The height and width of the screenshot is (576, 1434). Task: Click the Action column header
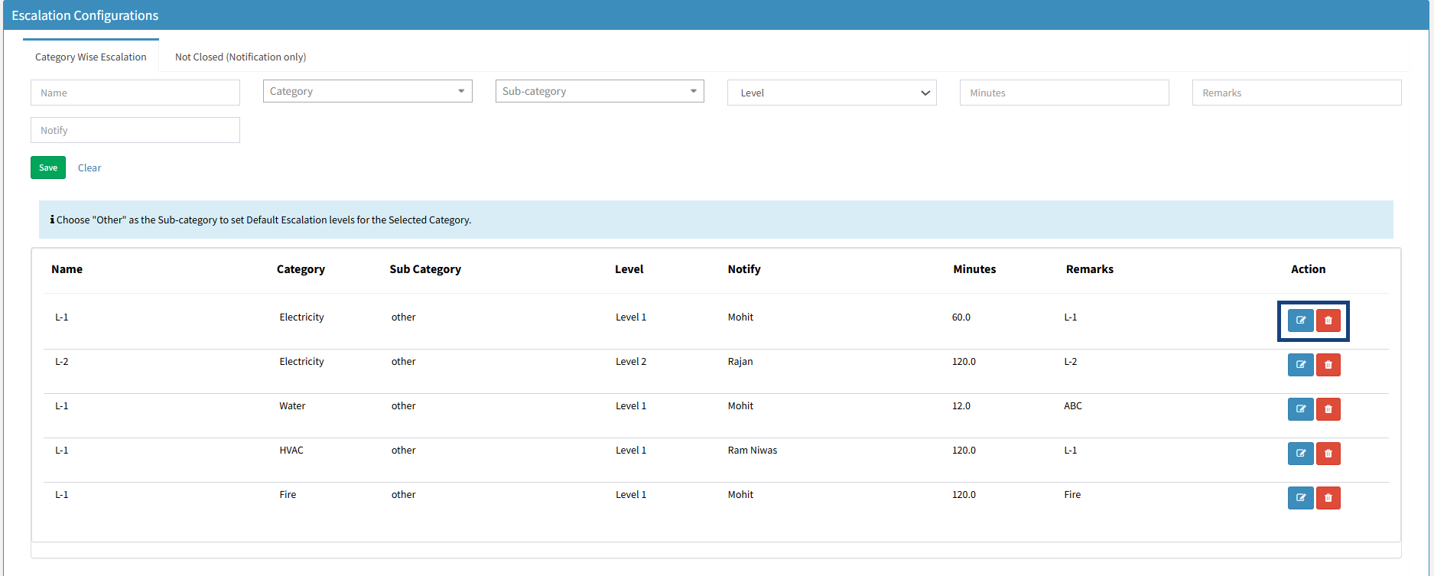point(1309,269)
